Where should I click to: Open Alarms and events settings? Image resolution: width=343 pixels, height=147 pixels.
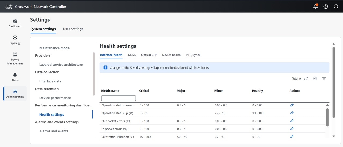click(54, 131)
